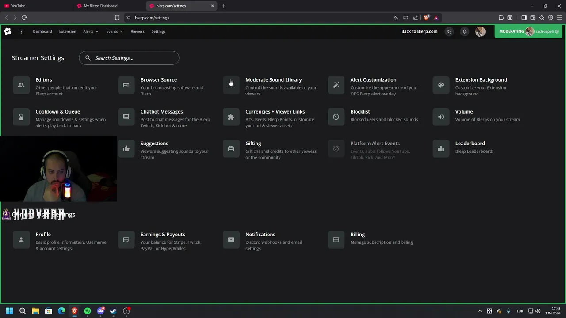Click the Search Settings input field
Viewport: 566px width, 318px height.
[x=129, y=58]
